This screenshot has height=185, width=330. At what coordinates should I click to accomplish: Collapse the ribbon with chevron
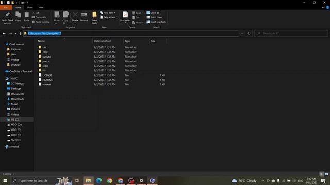tap(323, 7)
